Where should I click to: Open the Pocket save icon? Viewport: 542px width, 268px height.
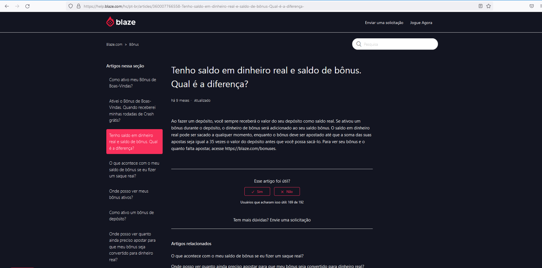click(x=532, y=6)
